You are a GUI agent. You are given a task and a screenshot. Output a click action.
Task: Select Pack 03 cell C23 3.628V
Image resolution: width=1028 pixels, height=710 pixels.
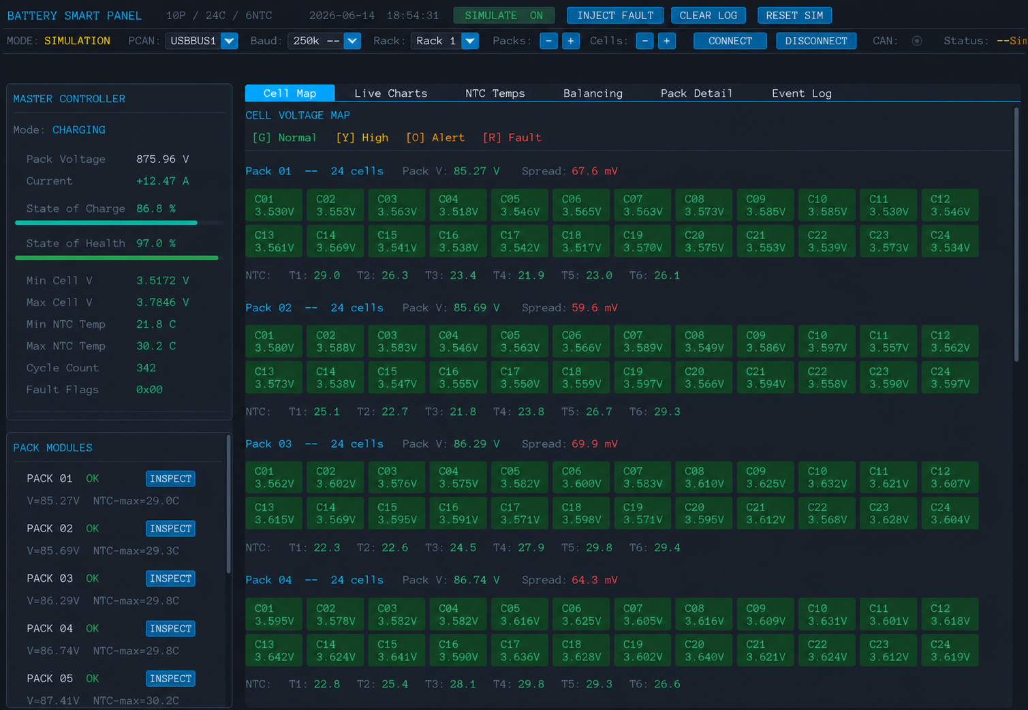888,513
